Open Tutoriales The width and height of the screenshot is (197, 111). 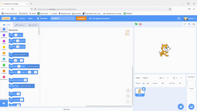tap(42, 18)
